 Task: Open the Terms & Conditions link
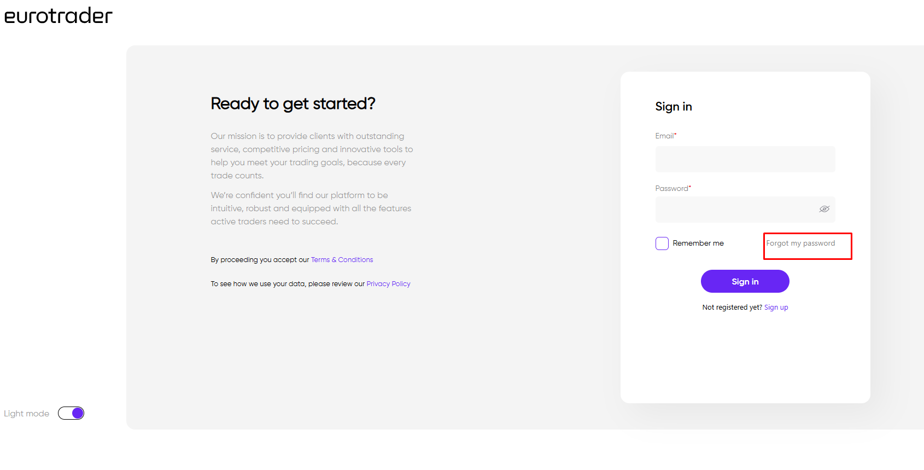tap(342, 260)
